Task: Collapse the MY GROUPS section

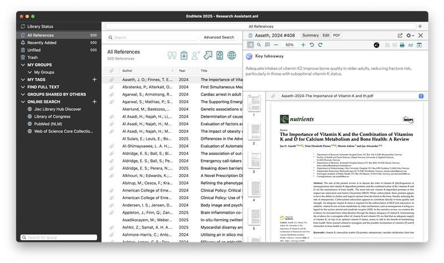Action: coord(23,65)
